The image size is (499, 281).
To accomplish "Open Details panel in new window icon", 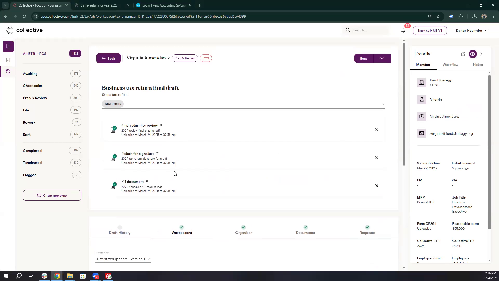I will pyautogui.click(x=463, y=54).
